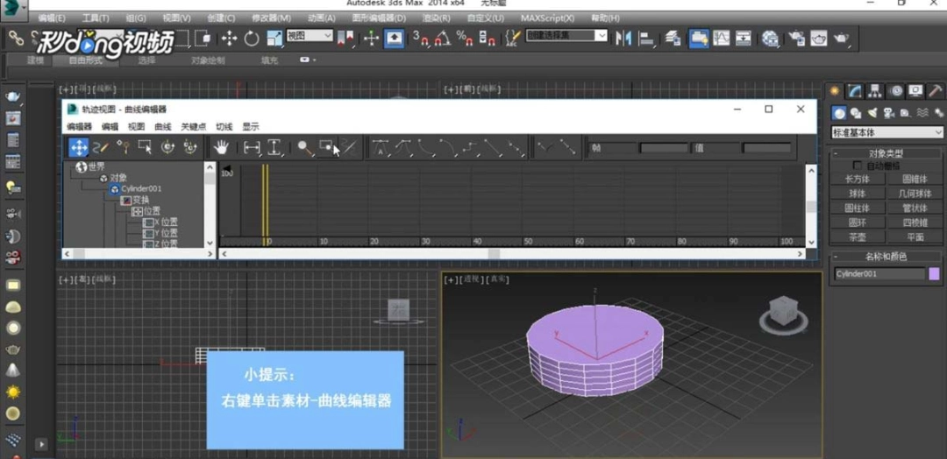Select the magnifier Zoom tool in Curve Editor
The width and height of the screenshot is (947, 459).
click(304, 147)
